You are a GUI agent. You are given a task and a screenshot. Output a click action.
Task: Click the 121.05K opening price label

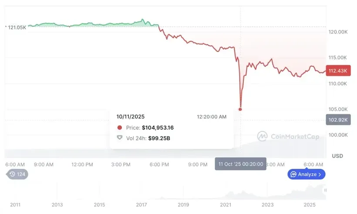(17, 27)
